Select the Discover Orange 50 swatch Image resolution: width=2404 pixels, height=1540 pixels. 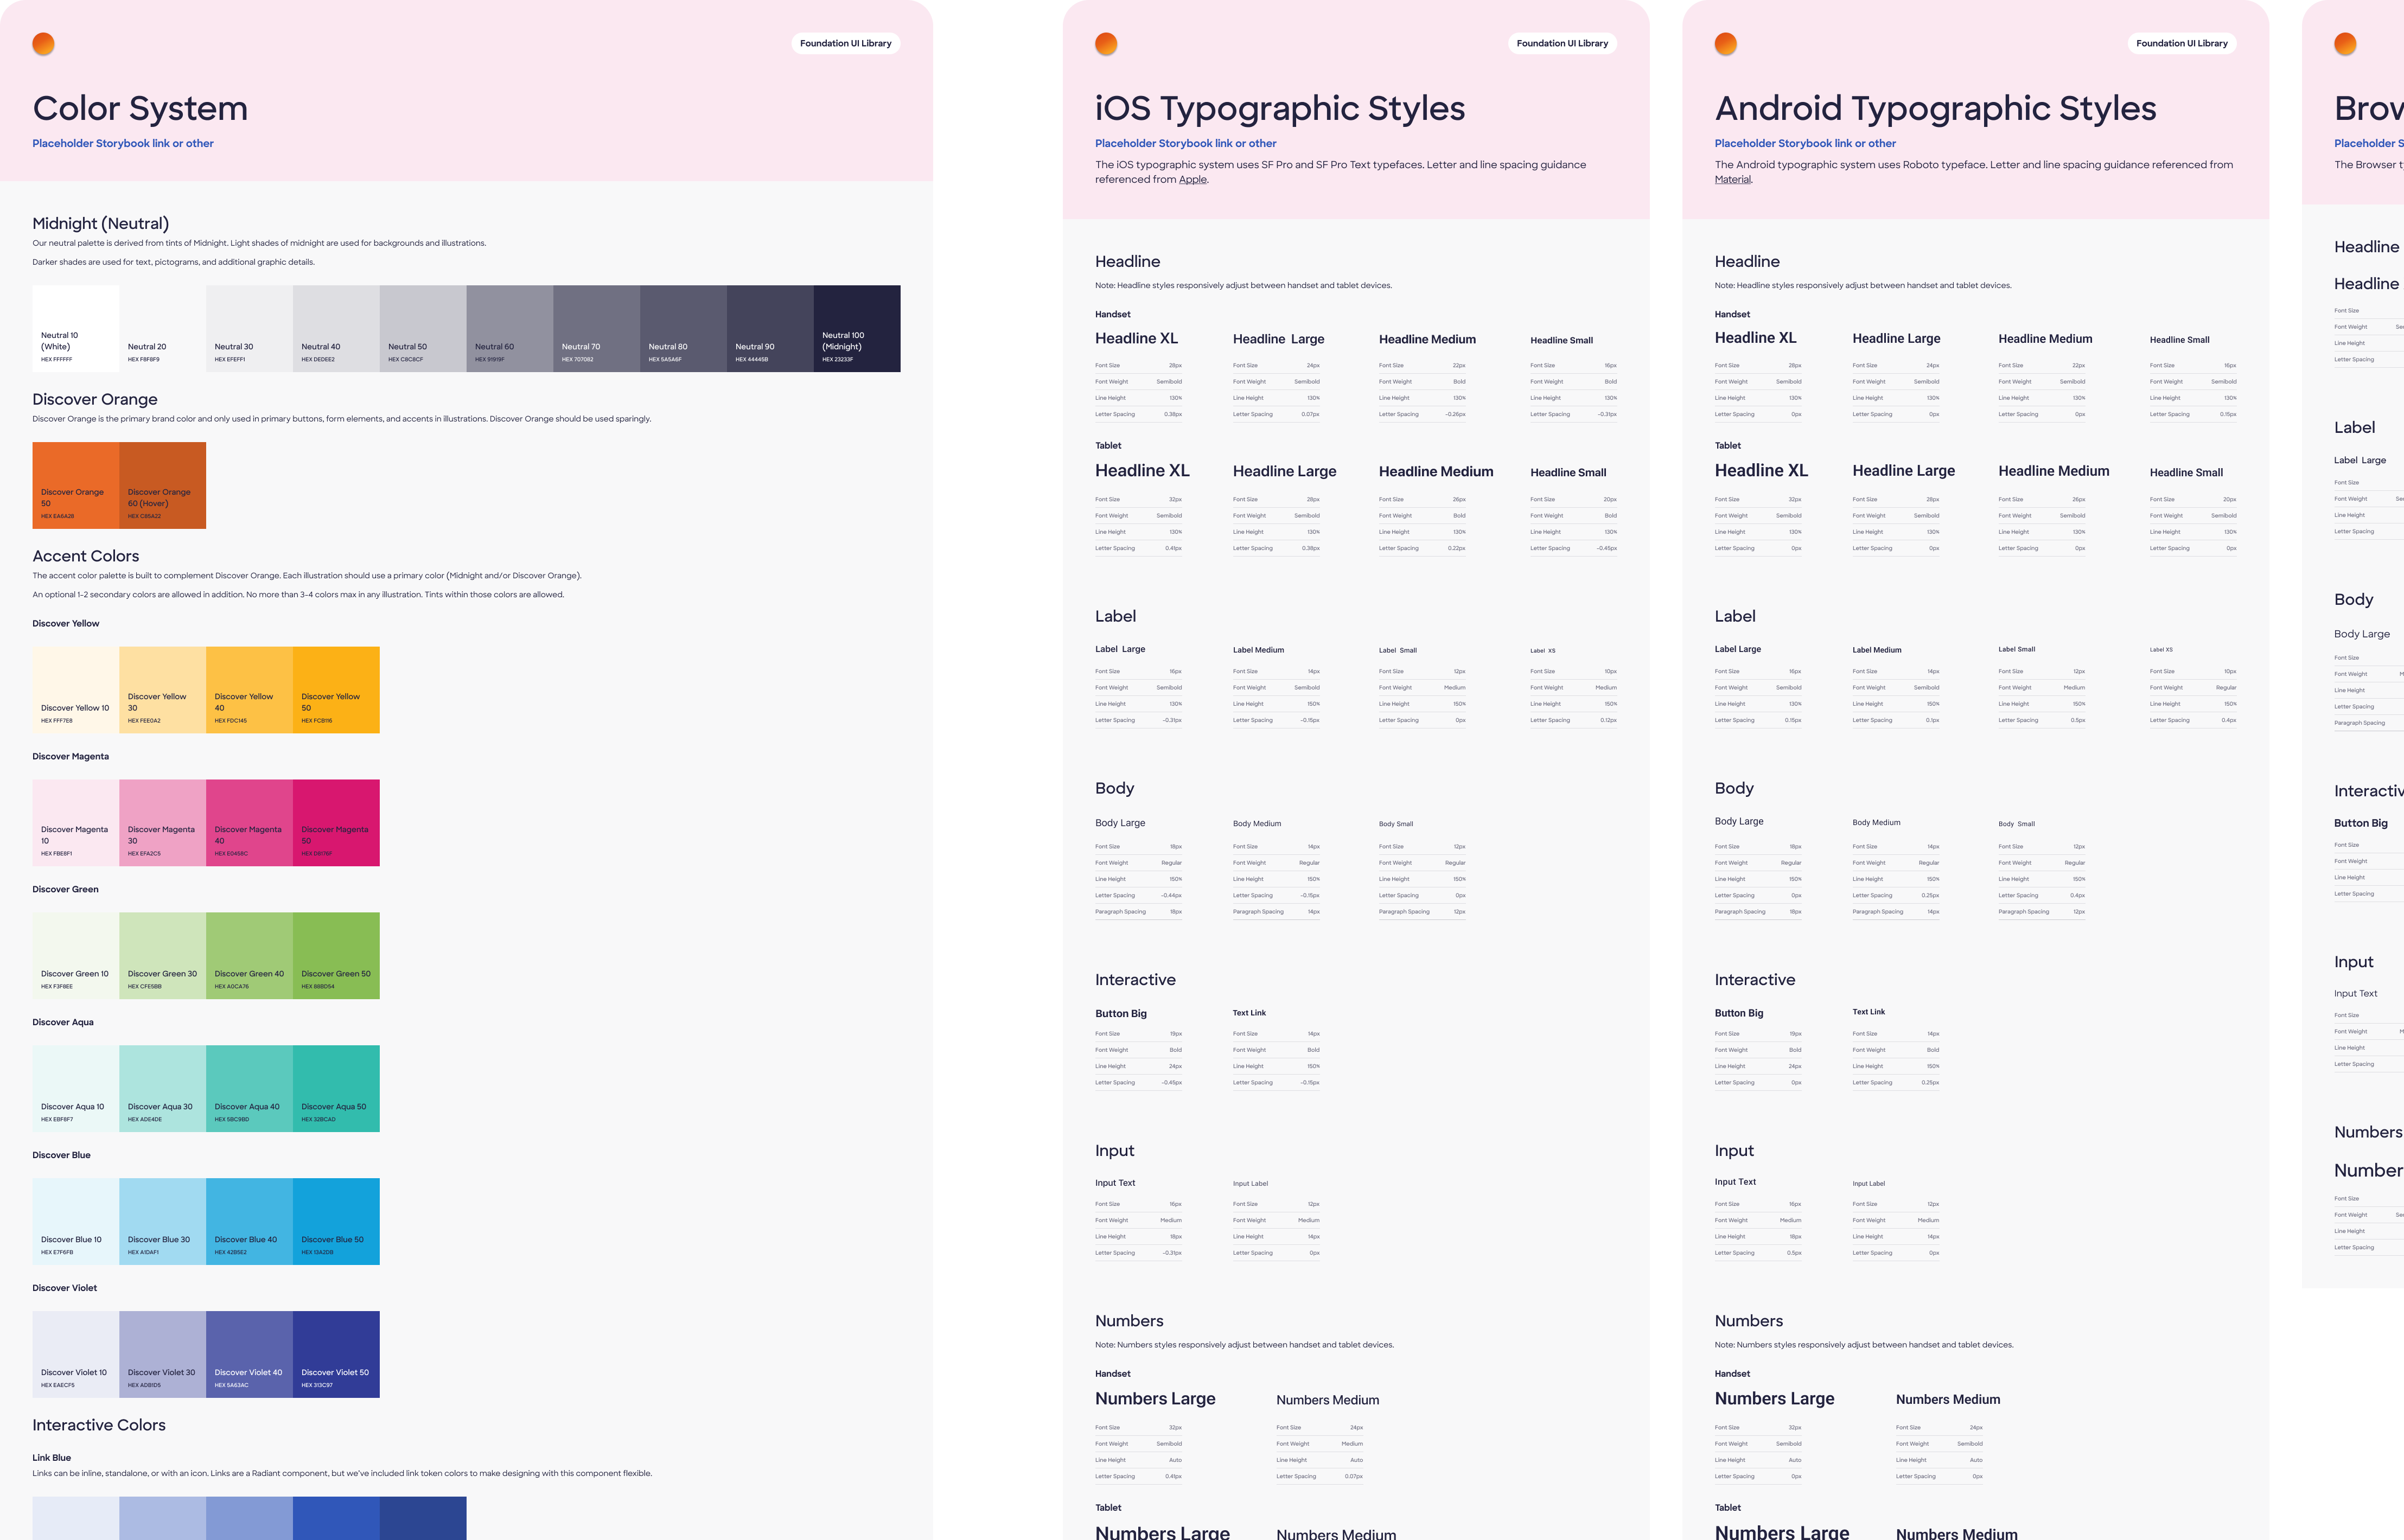pos(75,485)
